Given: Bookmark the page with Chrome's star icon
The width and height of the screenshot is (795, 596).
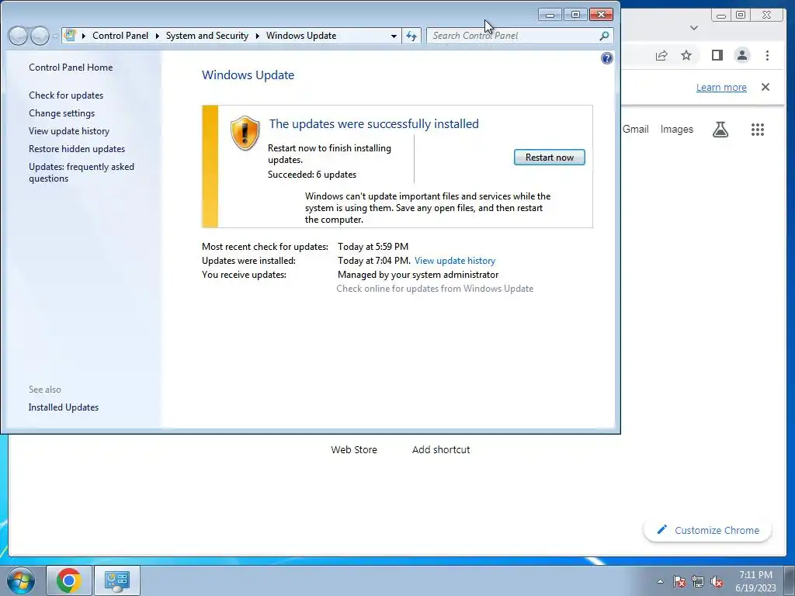Looking at the screenshot, I should click(x=686, y=55).
